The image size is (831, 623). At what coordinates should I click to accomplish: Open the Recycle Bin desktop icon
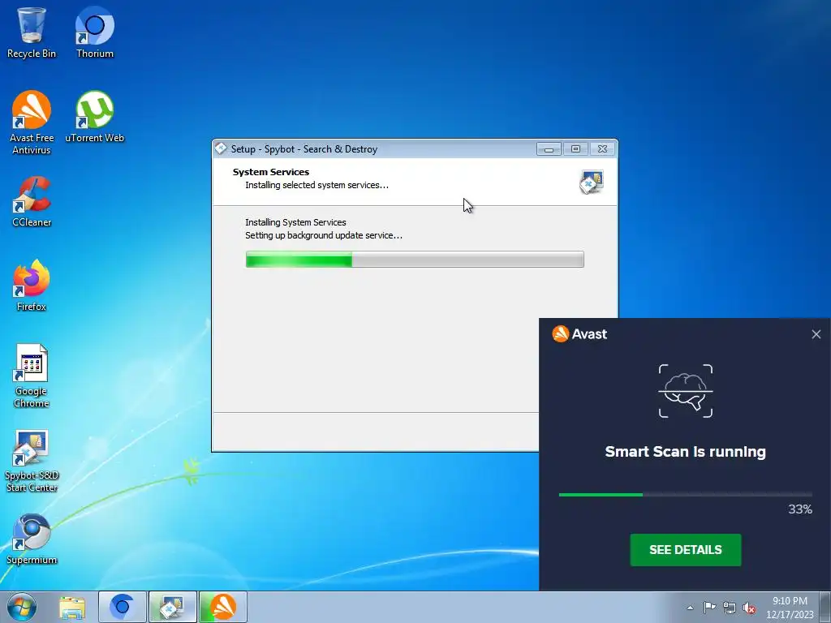pos(32,32)
